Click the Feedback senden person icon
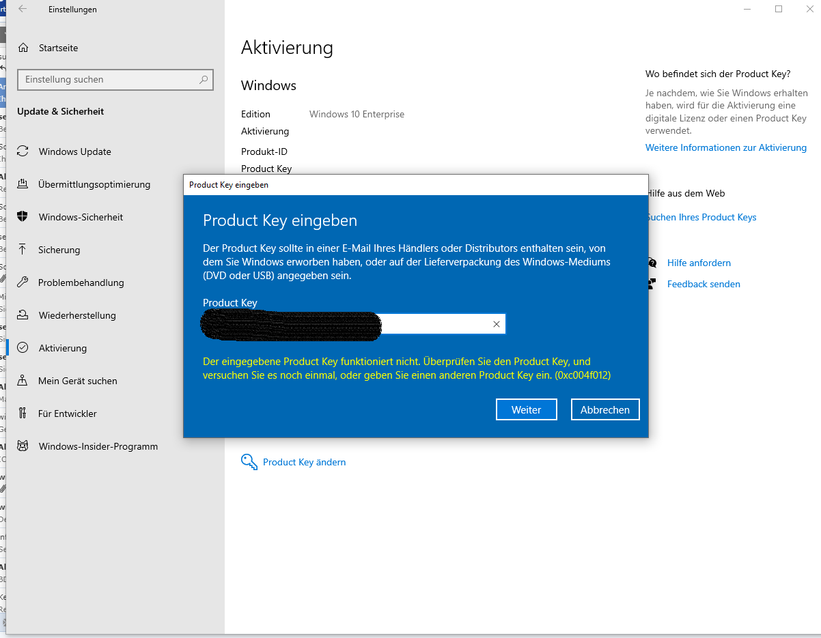 tap(653, 284)
